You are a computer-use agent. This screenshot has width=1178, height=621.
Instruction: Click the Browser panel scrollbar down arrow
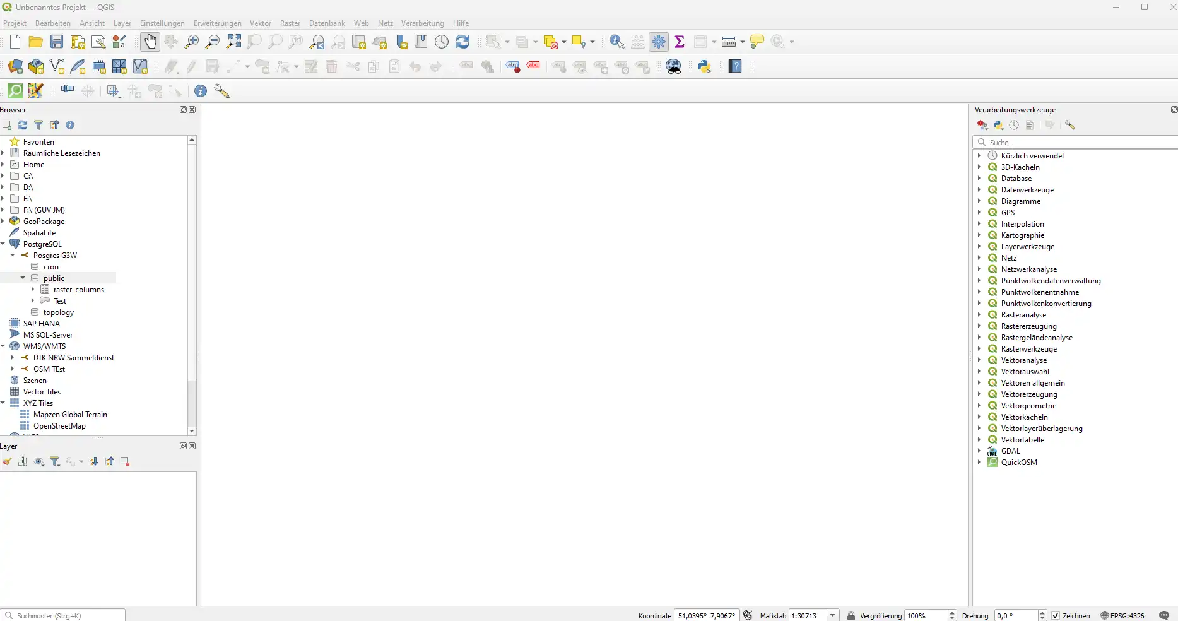[x=192, y=431]
